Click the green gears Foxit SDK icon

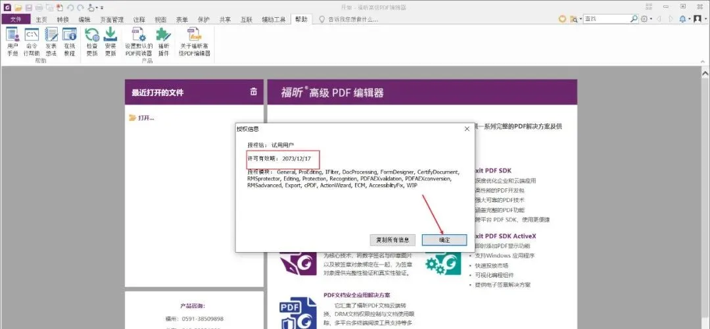[x=443, y=263]
